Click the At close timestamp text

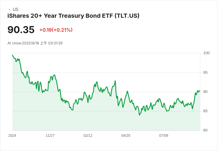[35, 43]
